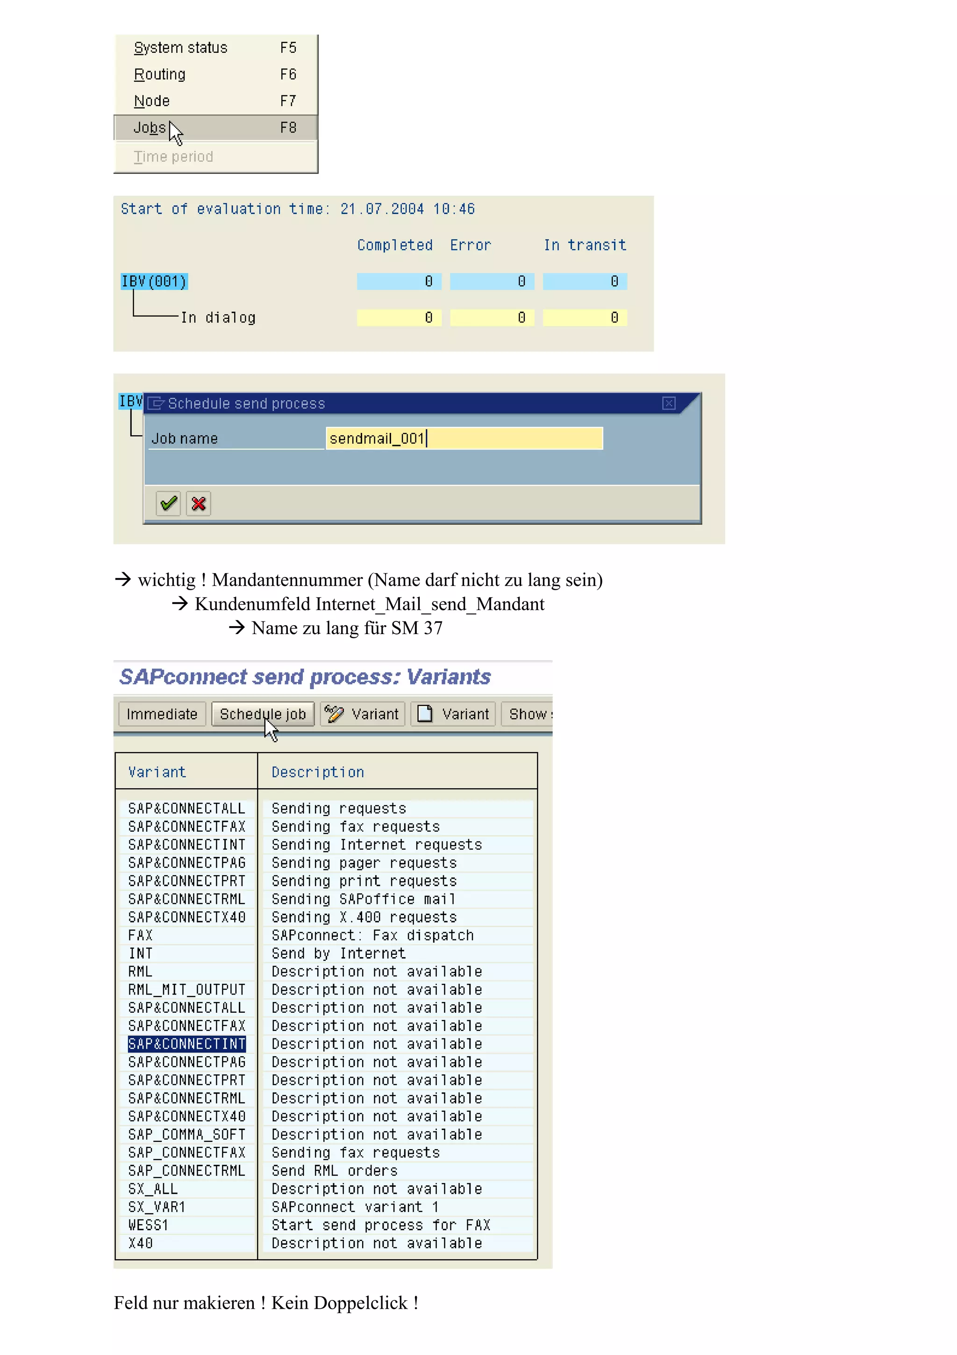This screenshot has width=957, height=1355.
Task: Click the cut-off Show button
Action: point(527,714)
